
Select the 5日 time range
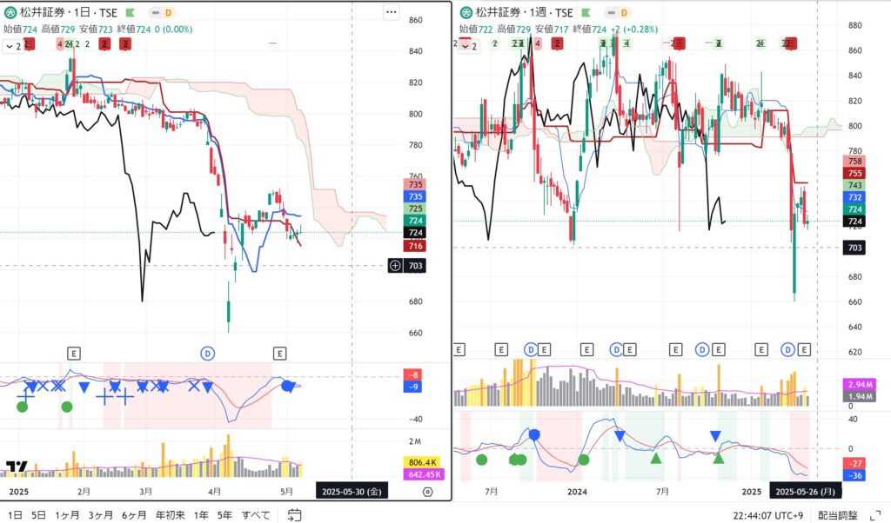coord(38,515)
